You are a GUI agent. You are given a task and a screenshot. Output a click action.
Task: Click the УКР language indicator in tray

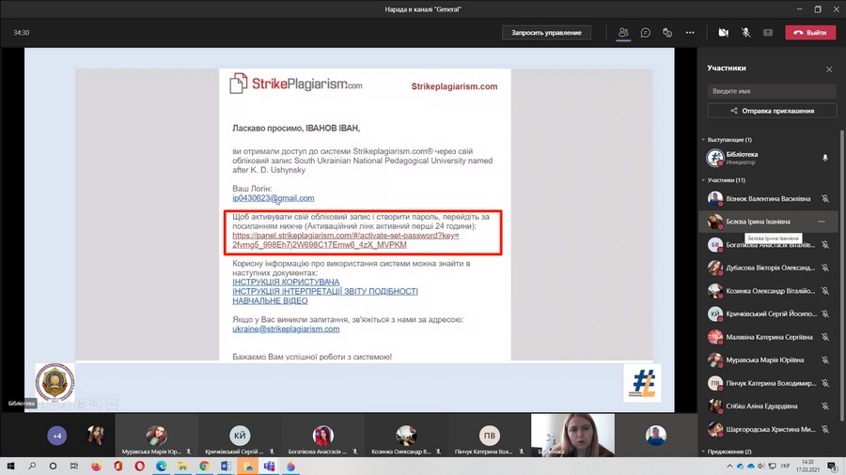pyautogui.click(x=786, y=466)
